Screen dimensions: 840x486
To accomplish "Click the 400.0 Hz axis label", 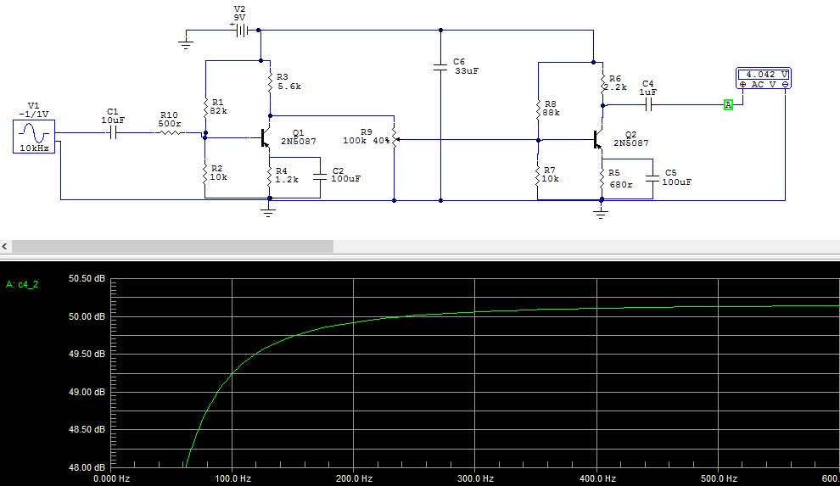I will pyautogui.click(x=597, y=478).
